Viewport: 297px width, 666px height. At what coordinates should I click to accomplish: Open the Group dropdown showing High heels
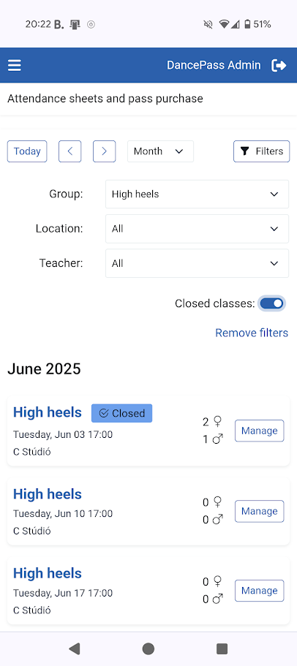click(198, 194)
